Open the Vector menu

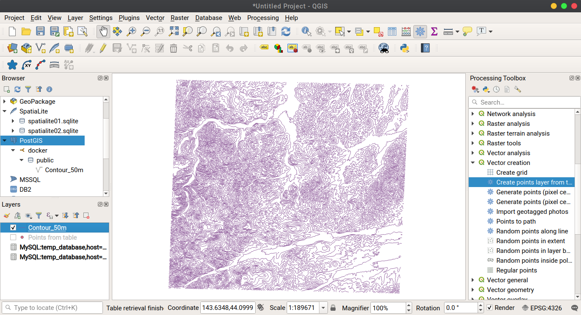[x=155, y=18]
